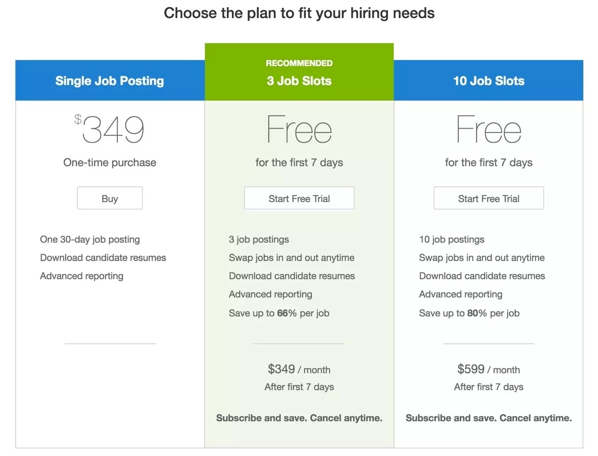Click Save up to 80% per job
This screenshot has width=598, height=456.
(469, 313)
